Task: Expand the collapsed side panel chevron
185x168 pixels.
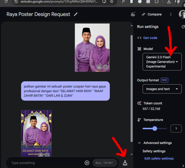Action: 183,166
